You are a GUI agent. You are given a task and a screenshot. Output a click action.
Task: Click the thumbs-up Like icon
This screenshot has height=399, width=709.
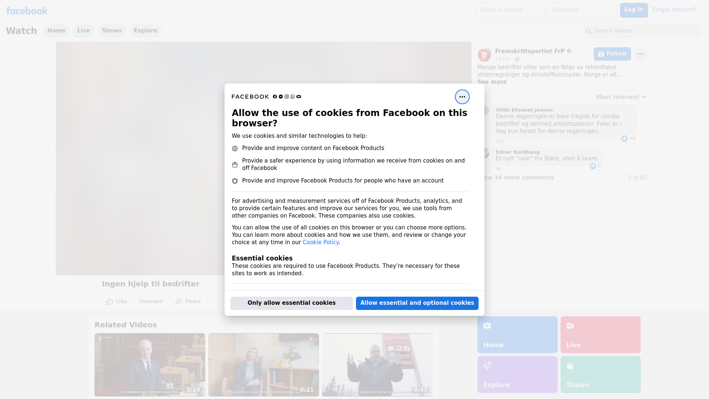point(110,301)
